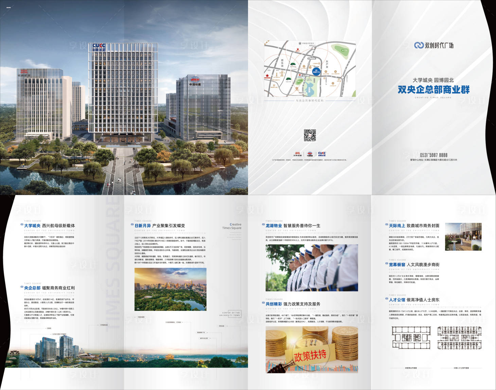Image resolution: width=496 pixels, height=390 pixels.
Task: Click the small blue icon before 央企总部 heading
Action: [x=22, y=287]
